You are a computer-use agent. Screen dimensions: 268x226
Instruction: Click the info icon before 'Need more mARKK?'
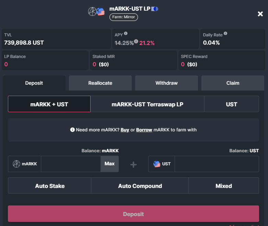pos(72,130)
